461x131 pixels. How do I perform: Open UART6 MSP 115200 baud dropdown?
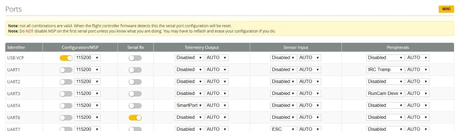[x=87, y=117]
